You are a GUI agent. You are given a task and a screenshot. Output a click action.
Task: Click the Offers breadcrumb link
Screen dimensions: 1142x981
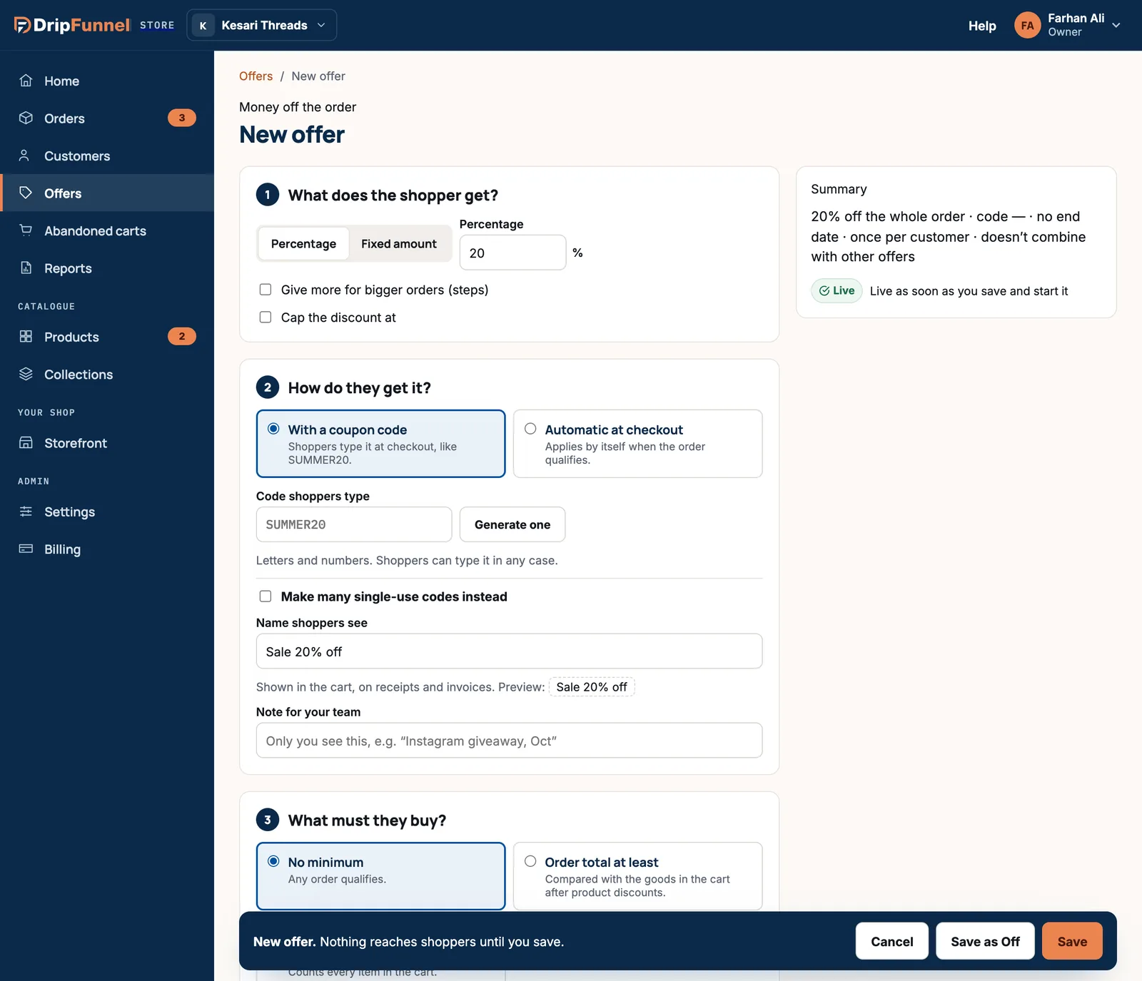click(256, 76)
